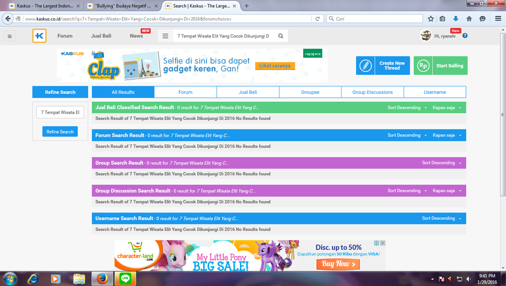Open a new browser tab
The width and height of the screenshot is (506, 286).
247,6
